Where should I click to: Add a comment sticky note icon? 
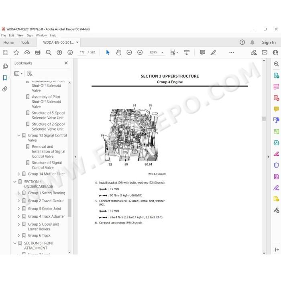pyautogui.click(x=202, y=52)
